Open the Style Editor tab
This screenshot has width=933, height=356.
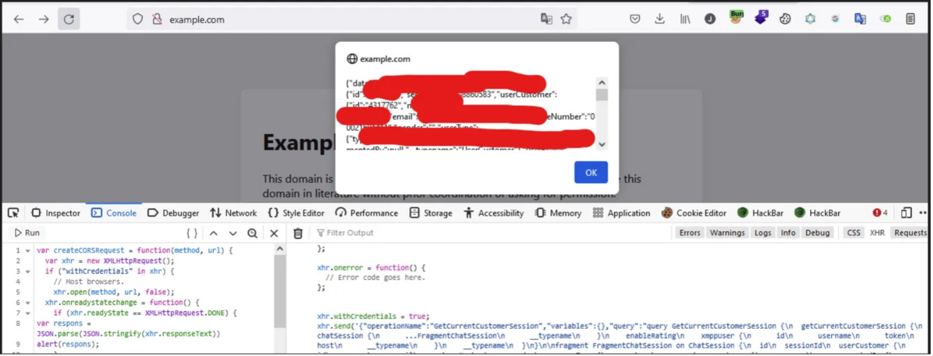click(296, 213)
